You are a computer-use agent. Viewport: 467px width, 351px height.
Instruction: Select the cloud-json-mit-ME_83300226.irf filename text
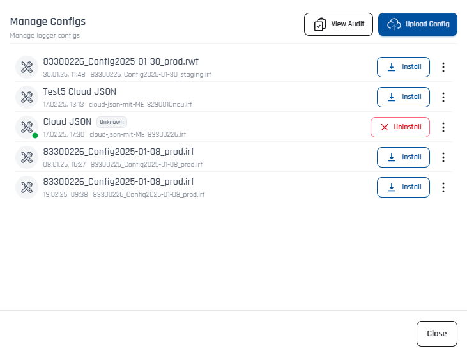[x=137, y=134]
